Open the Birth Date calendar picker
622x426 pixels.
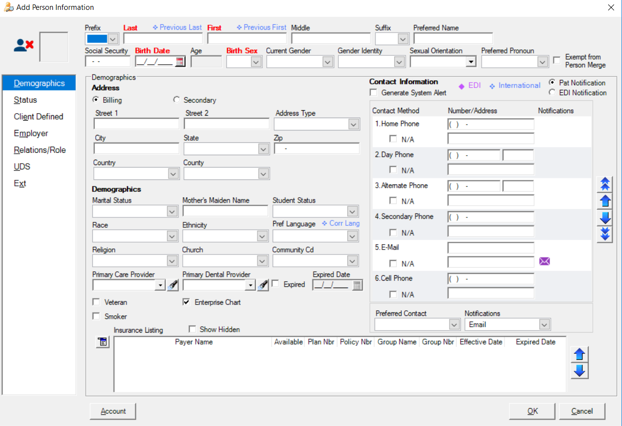pos(179,62)
